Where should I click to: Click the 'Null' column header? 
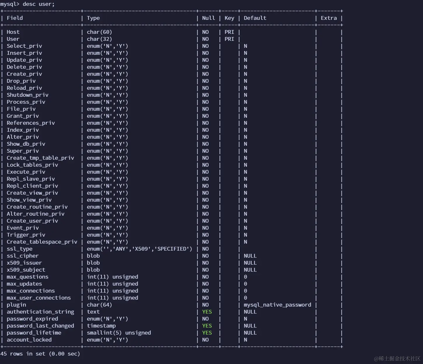(x=209, y=18)
